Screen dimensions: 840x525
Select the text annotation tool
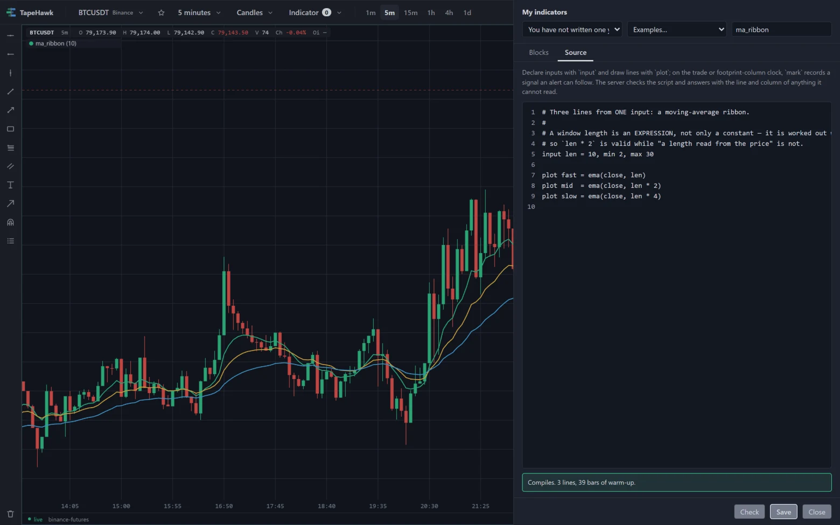[10, 185]
